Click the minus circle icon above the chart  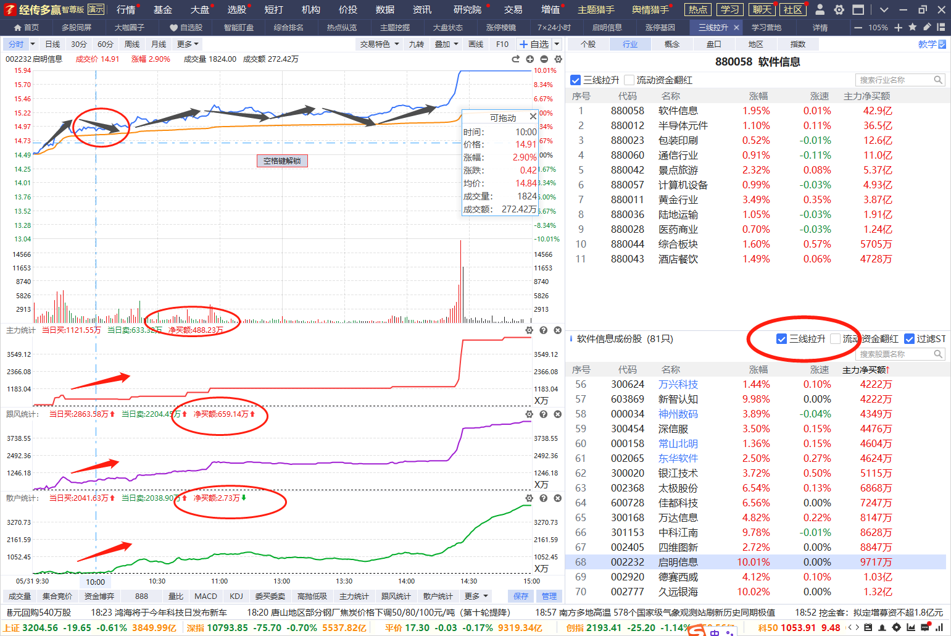point(544,59)
